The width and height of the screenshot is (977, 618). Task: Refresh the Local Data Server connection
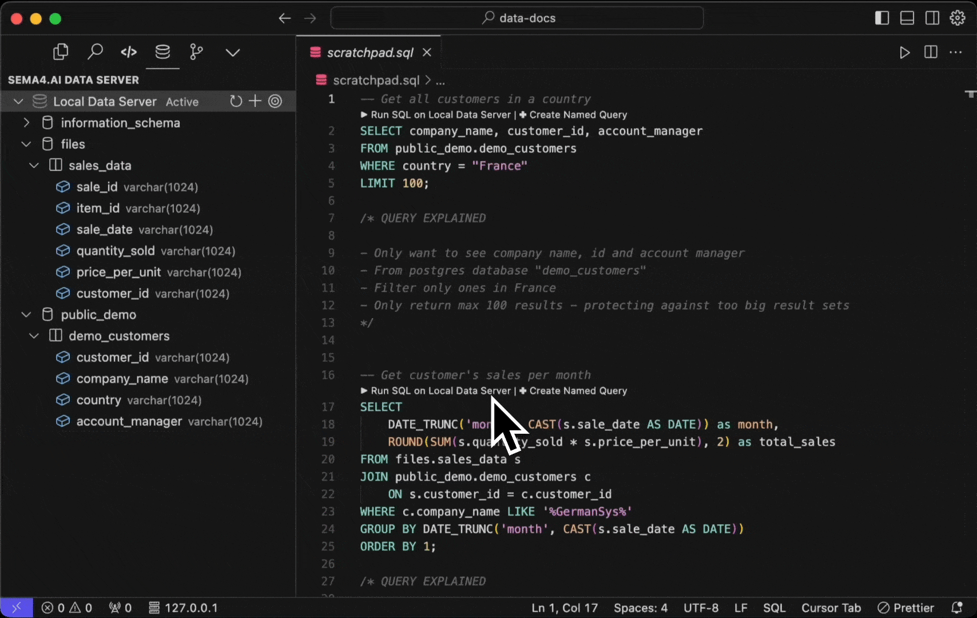pyautogui.click(x=236, y=101)
